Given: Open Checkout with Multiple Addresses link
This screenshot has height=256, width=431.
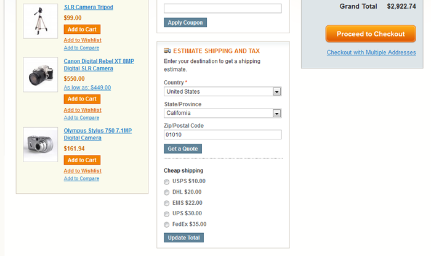Looking at the screenshot, I should pos(371,52).
